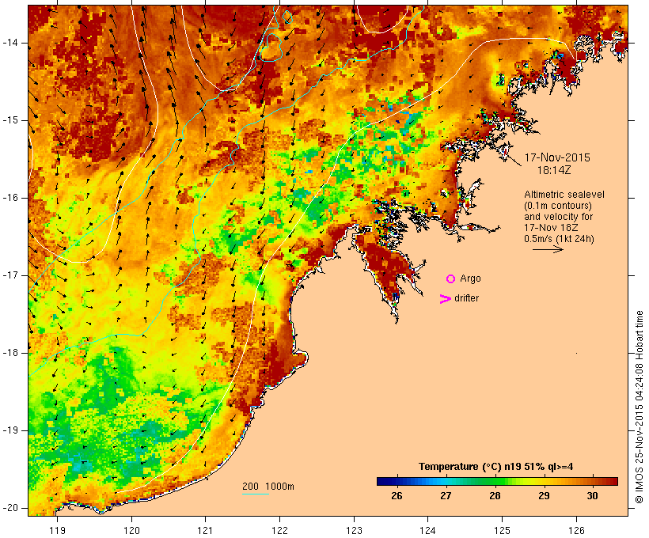Click the '18:14Z' time label
649x538 pixels.
[554, 170]
